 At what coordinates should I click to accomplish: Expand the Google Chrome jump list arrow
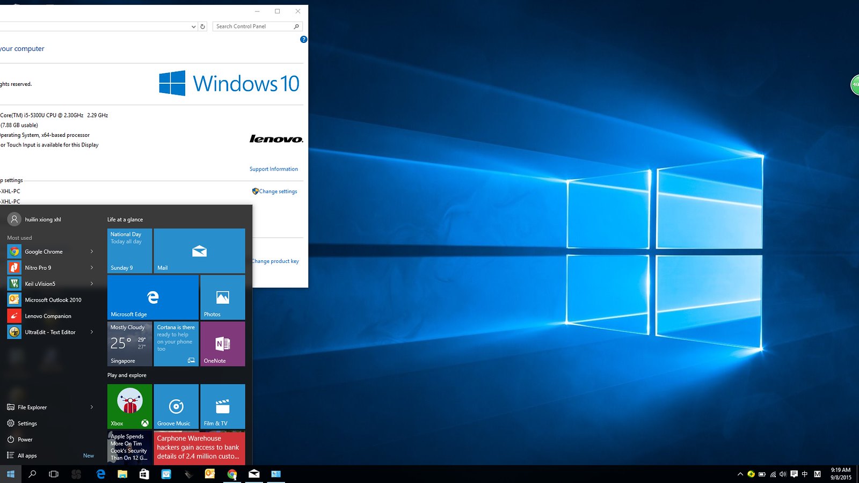tap(92, 252)
